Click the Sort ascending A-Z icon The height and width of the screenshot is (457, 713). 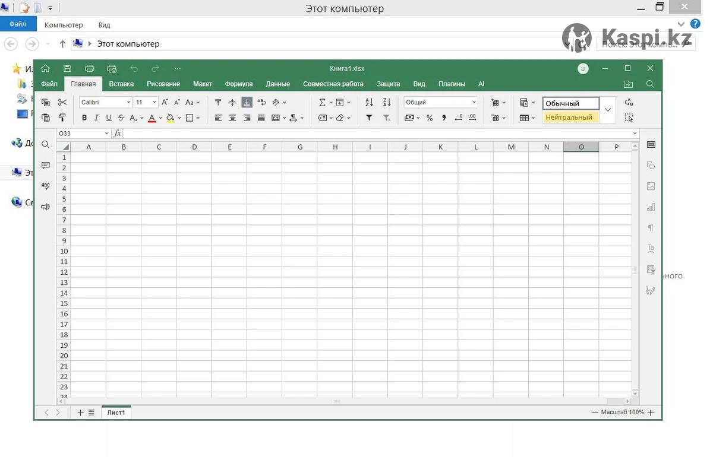point(369,102)
